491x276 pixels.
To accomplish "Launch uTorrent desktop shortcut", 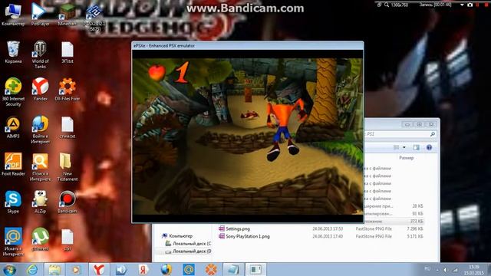I will click(40, 239).
